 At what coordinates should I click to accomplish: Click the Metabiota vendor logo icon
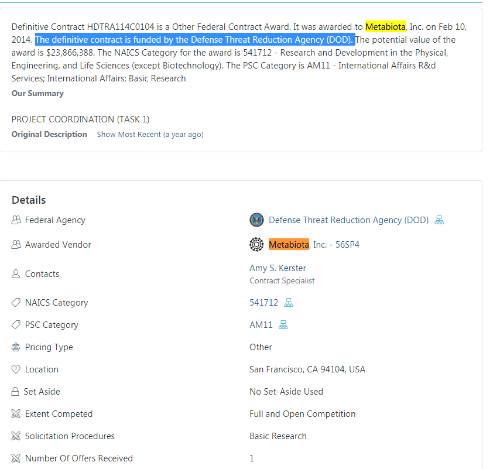pos(256,245)
